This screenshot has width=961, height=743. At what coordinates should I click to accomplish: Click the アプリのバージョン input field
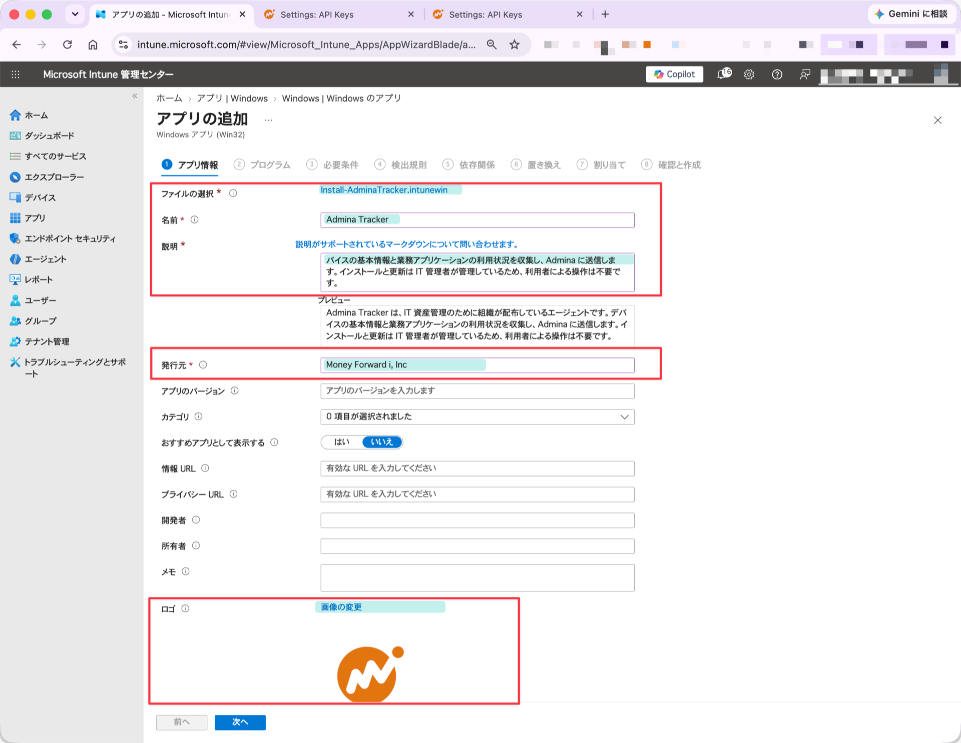coord(477,390)
